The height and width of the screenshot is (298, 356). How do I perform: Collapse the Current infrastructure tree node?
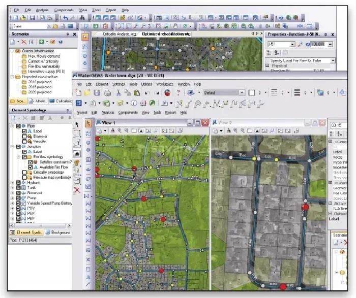coord(12,51)
